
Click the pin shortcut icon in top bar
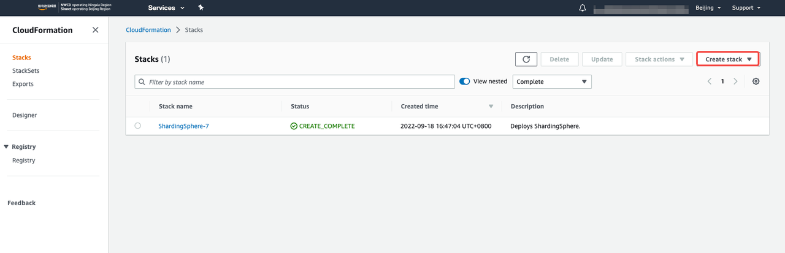coord(201,8)
